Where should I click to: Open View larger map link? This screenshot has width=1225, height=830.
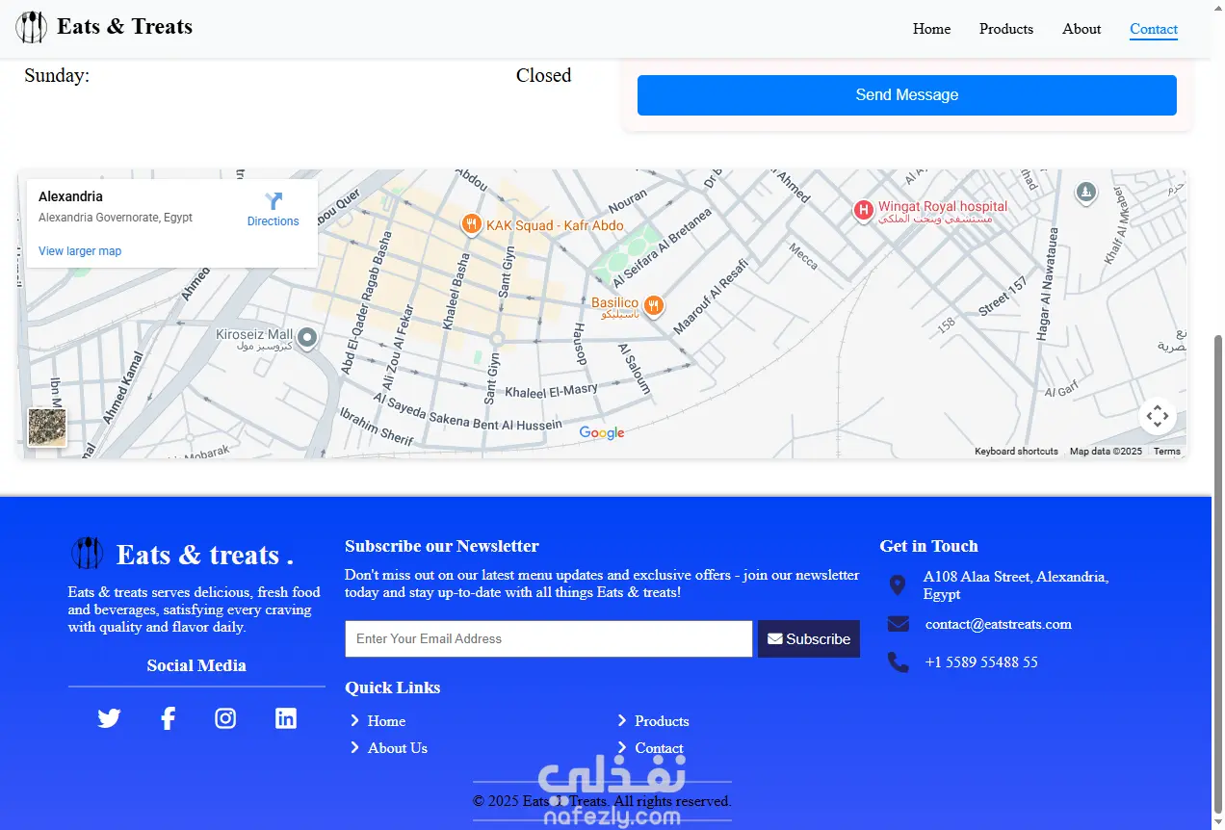click(x=80, y=251)
